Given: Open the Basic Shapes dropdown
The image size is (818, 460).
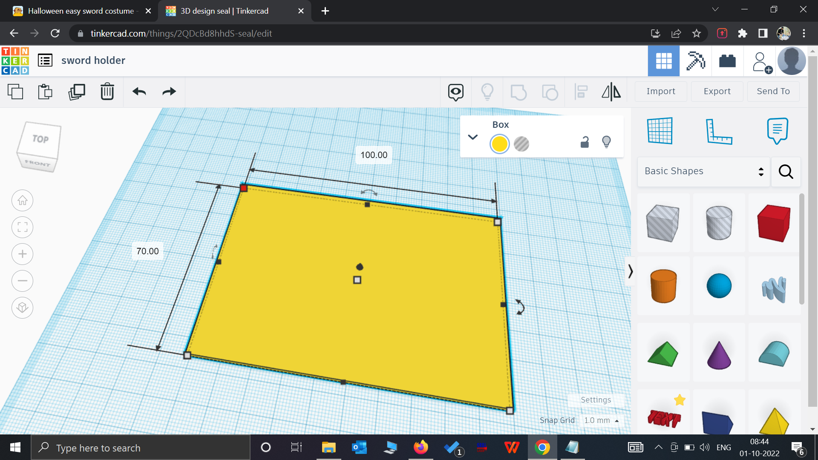Looking at the screenshot, I should click(703, 171).
